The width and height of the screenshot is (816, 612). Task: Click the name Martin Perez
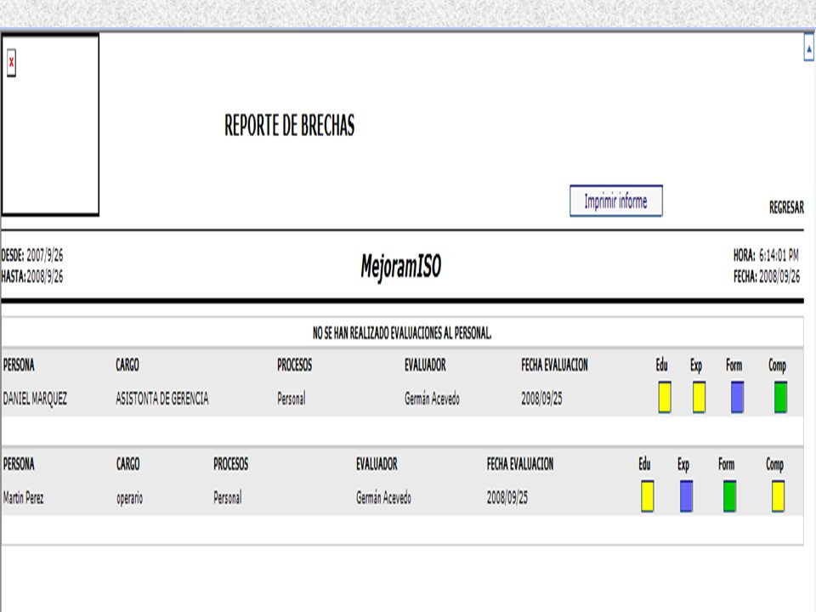24,498
